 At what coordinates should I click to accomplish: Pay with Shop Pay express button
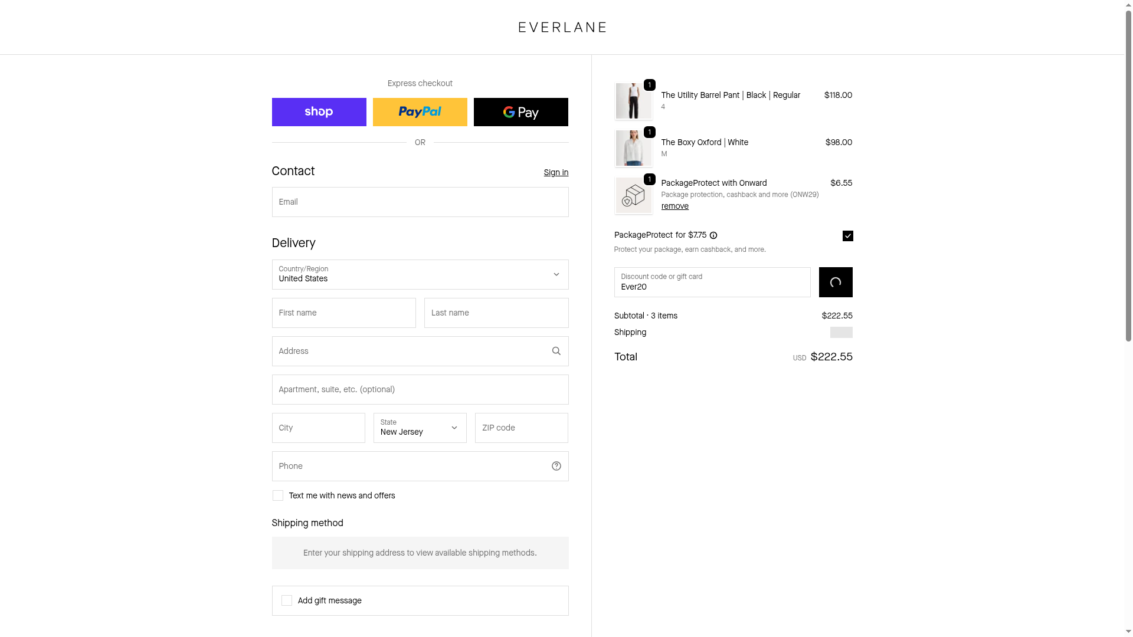319,112
